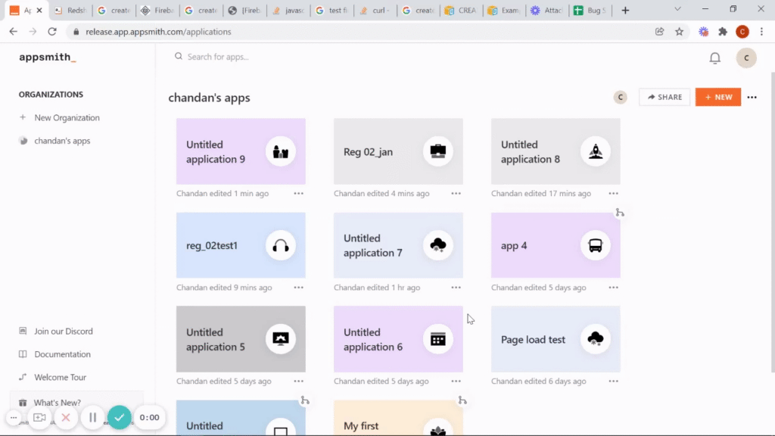775x436 pixels.
Task: Reload the page
Action: [52, 32]
